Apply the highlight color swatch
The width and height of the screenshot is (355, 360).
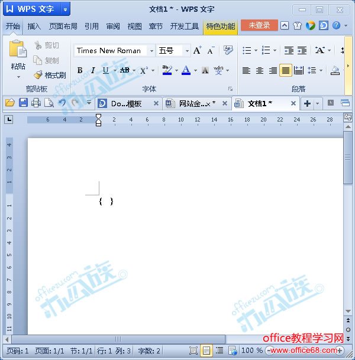point(167,70)
